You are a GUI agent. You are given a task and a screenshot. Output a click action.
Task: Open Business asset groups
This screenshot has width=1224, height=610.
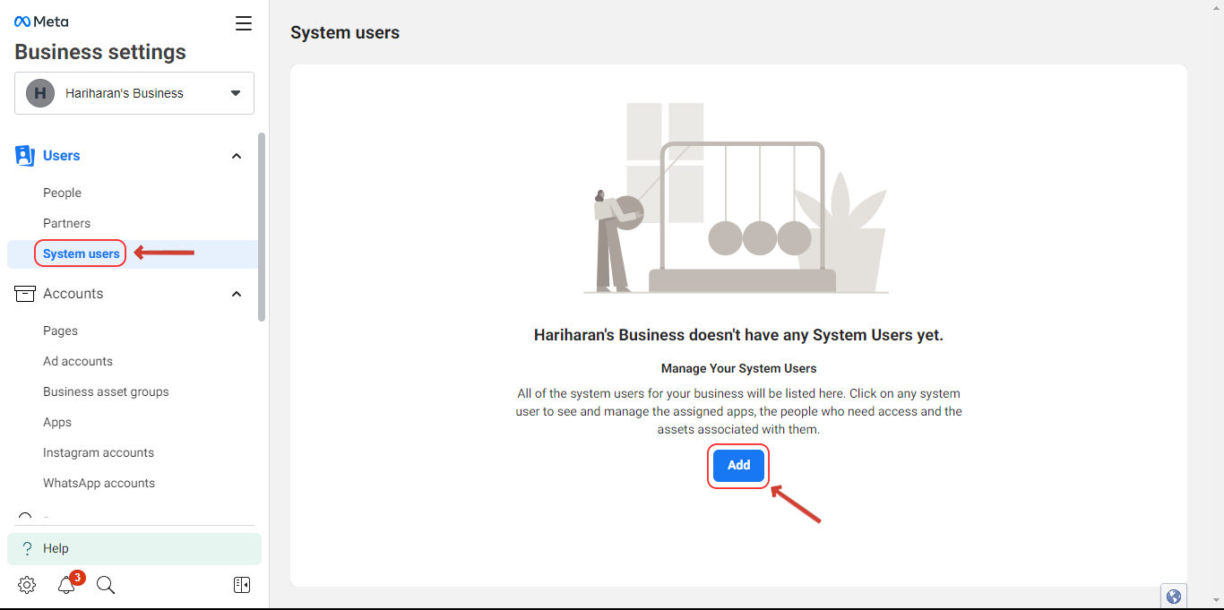pos(106,391)
